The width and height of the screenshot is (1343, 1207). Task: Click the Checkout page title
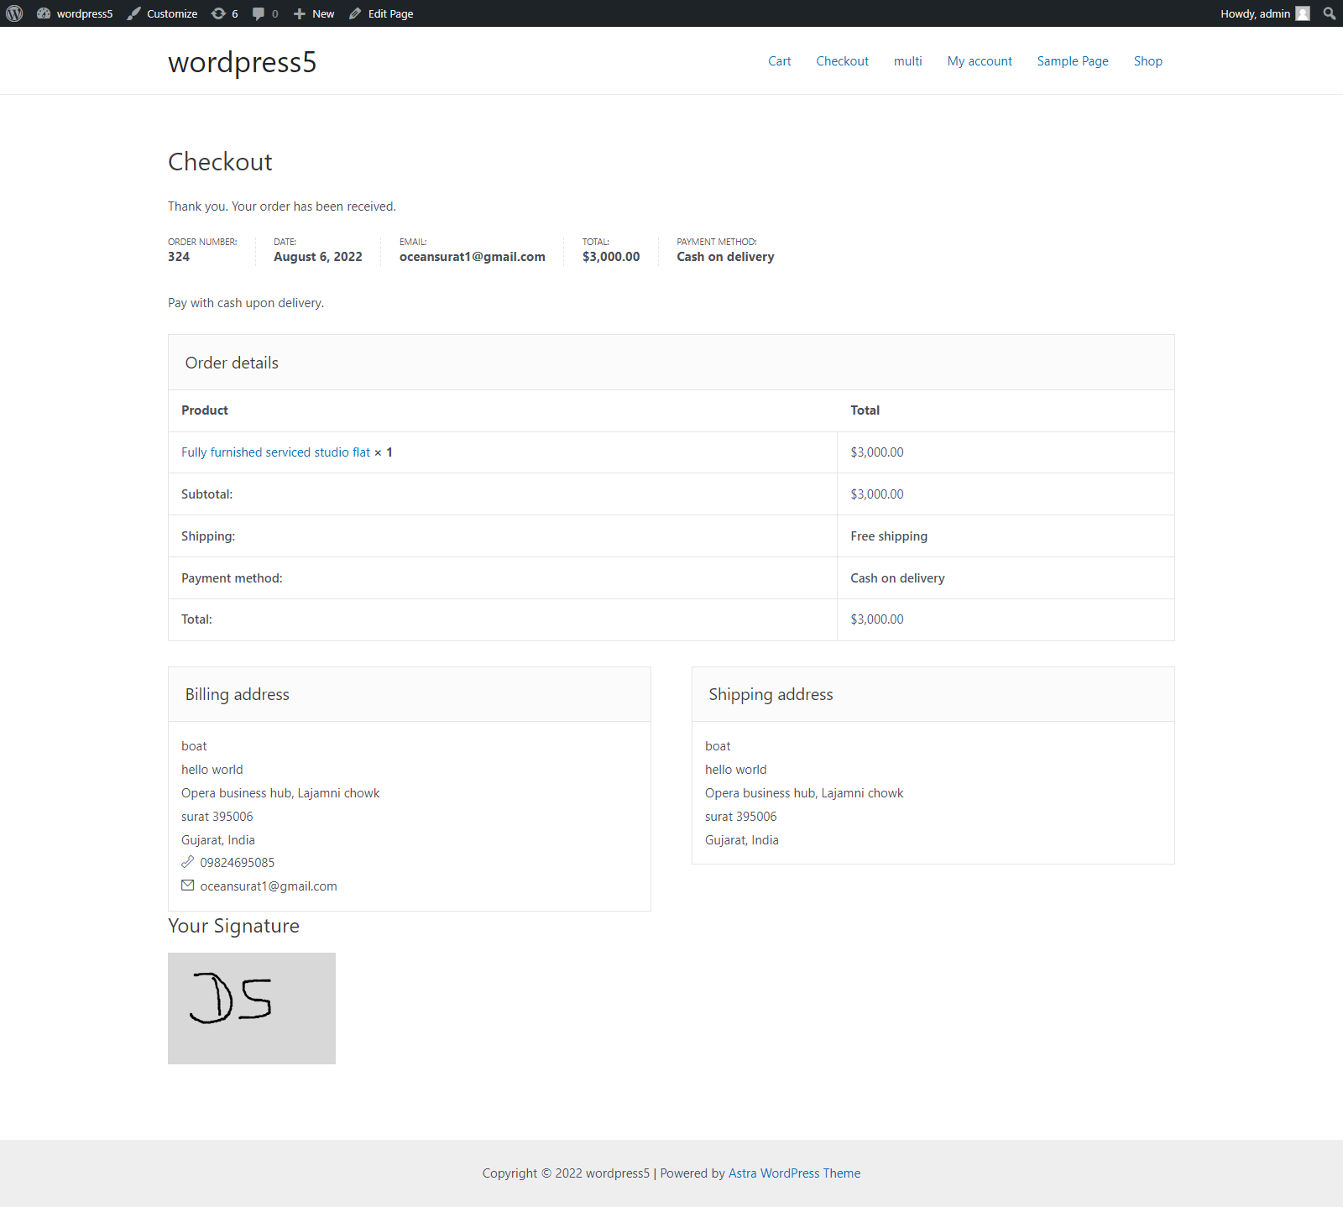point(220,162)
